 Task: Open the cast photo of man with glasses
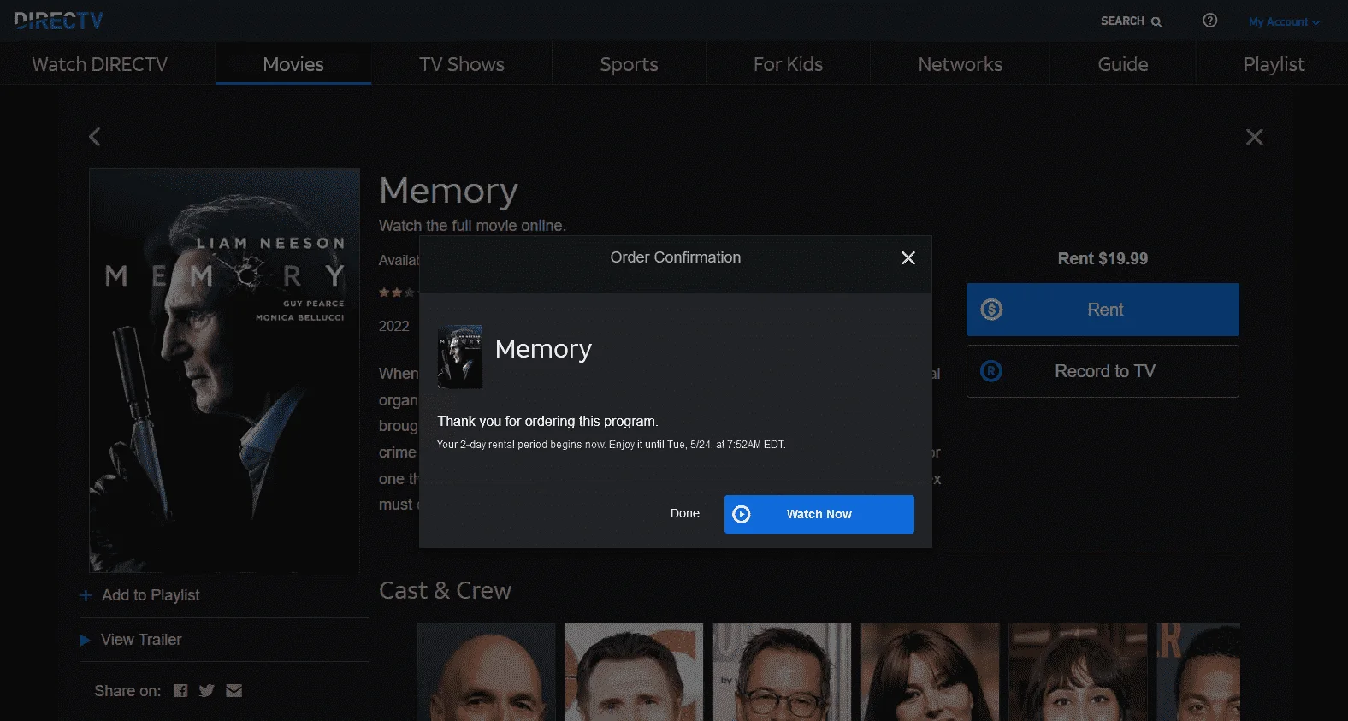pos(782,671)
